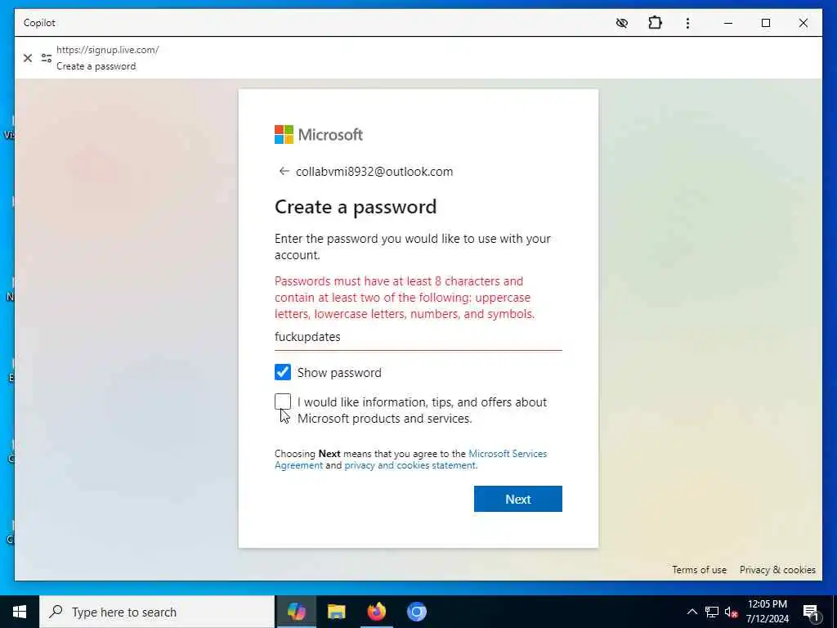Open the privacy and cookies statement link
Viewport: 837px width, 628px height.
pyautogui.click(x=410, y=465)
